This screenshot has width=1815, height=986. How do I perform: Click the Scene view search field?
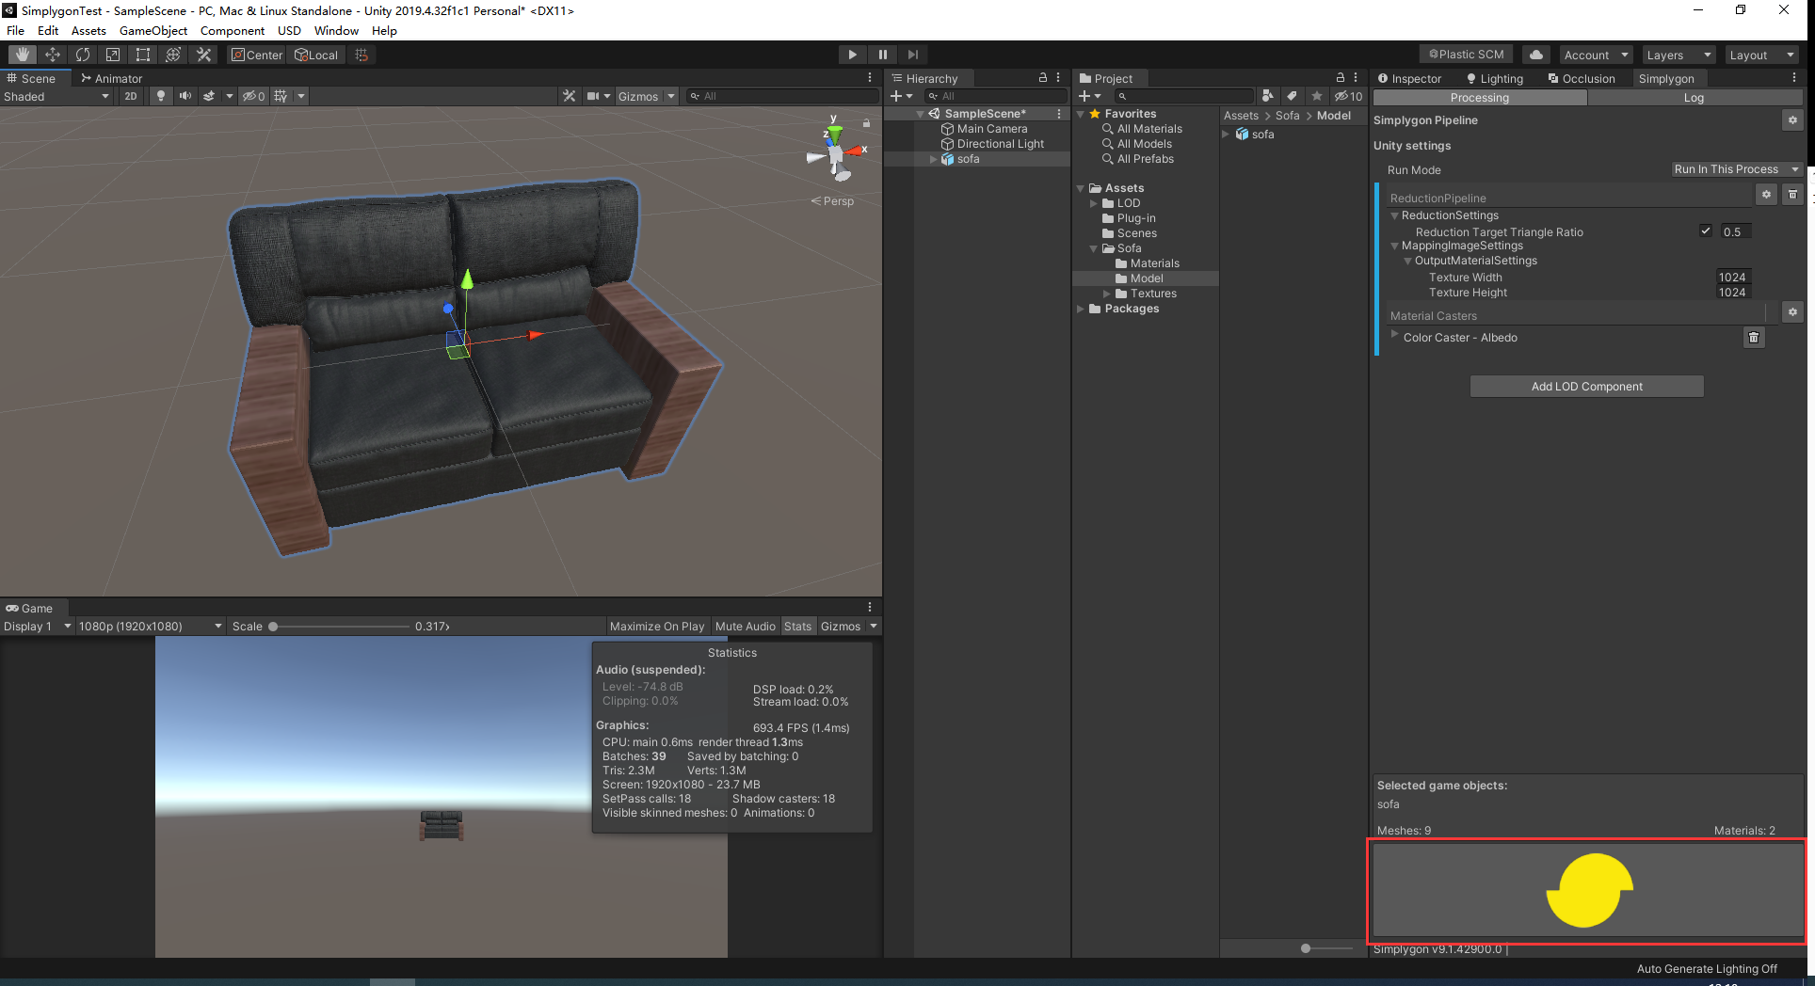[x=781, y=96]
